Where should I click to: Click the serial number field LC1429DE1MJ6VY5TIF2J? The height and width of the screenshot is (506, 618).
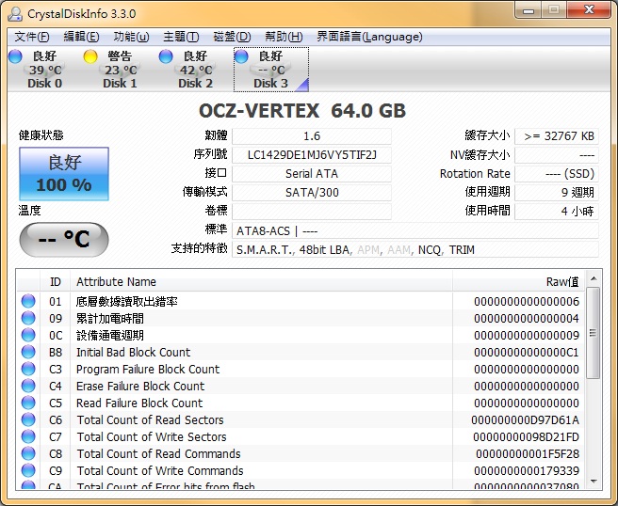tap(312, 155)
